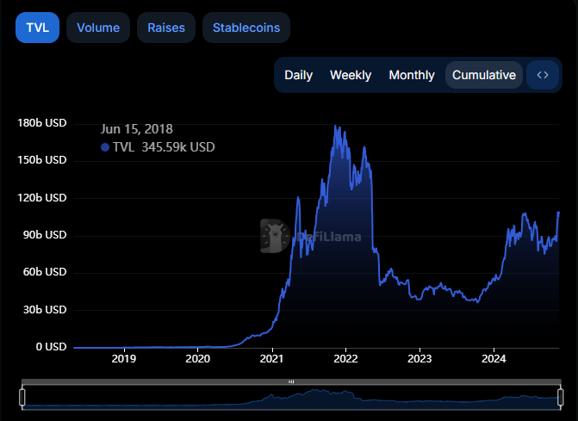Screen dimensions: 578x421
Task: Click the right range slider handle
Action: tap(562, 397)
